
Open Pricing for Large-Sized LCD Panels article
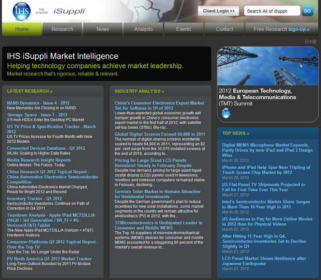tap(153, 163)
